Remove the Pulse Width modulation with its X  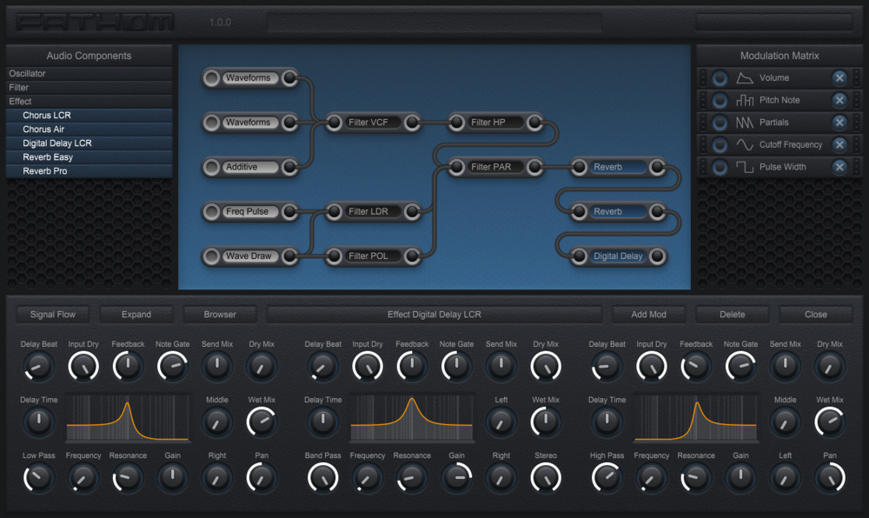pos(839,167)
